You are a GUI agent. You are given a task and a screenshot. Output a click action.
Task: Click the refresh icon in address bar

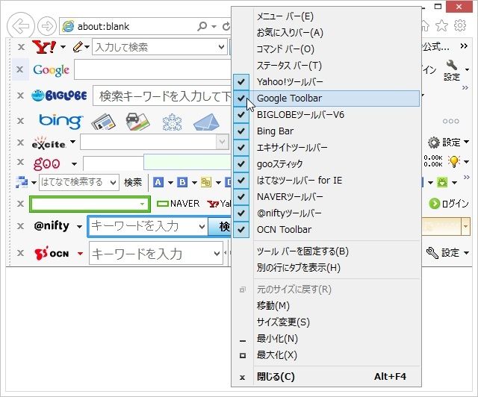tap(226, 27)
